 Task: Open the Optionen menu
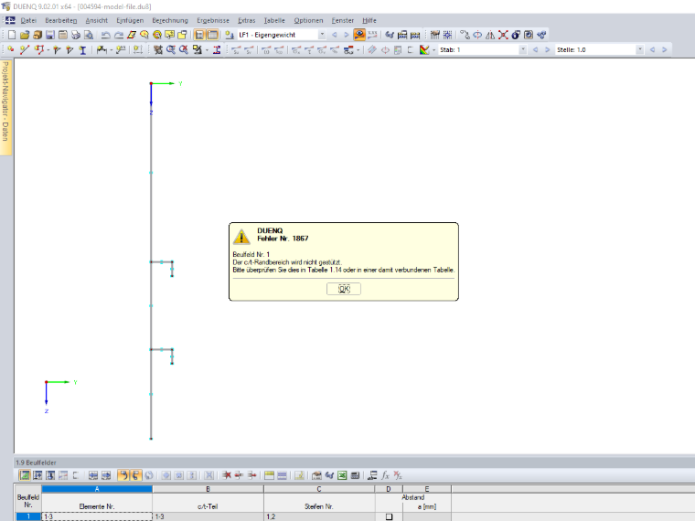[x=308, y=20]
